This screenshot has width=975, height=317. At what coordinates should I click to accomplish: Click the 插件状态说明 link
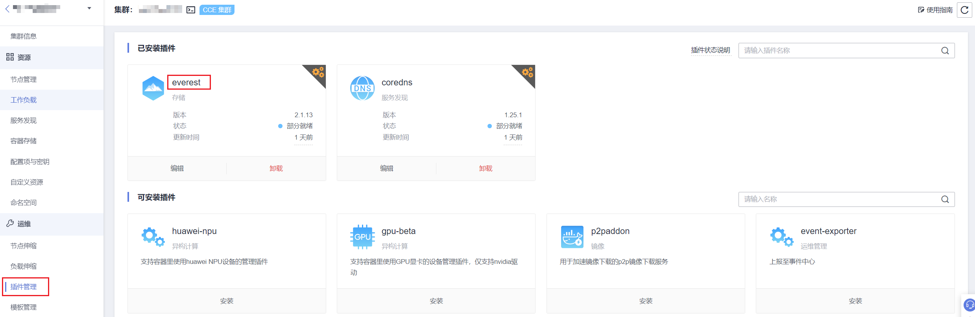pyautogui.click(x=711, y=50)
